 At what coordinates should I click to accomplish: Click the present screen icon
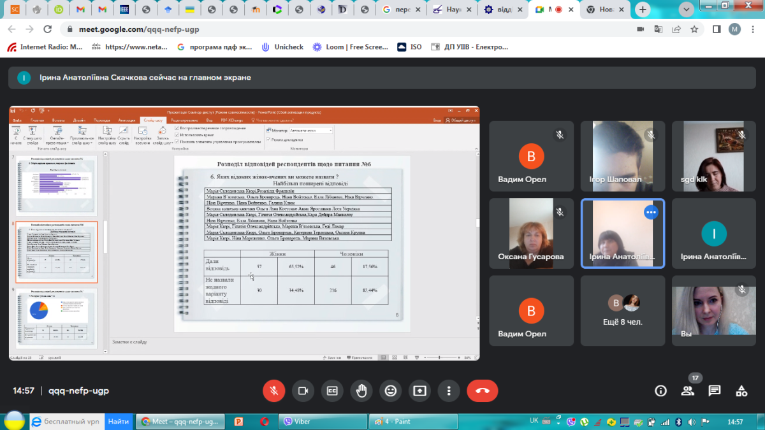click(x=419, y=391)
